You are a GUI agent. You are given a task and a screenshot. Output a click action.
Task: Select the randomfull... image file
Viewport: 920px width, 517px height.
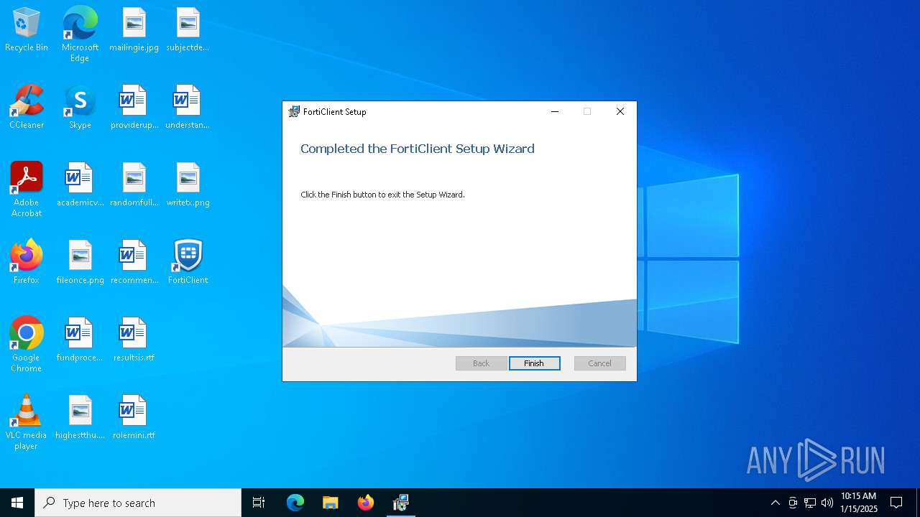click(134, 185)
